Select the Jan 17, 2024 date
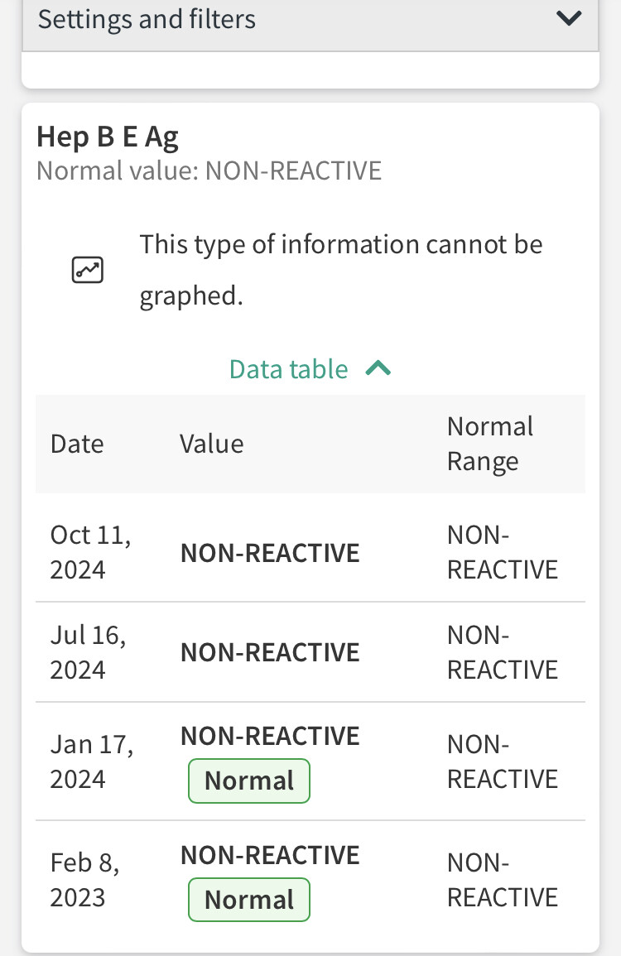This screenshot has width=621, height=956. [x=91, y=761]
